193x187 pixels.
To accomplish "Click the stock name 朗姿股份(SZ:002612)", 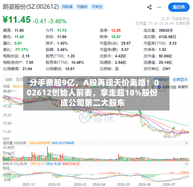I will tap(31, 7).
